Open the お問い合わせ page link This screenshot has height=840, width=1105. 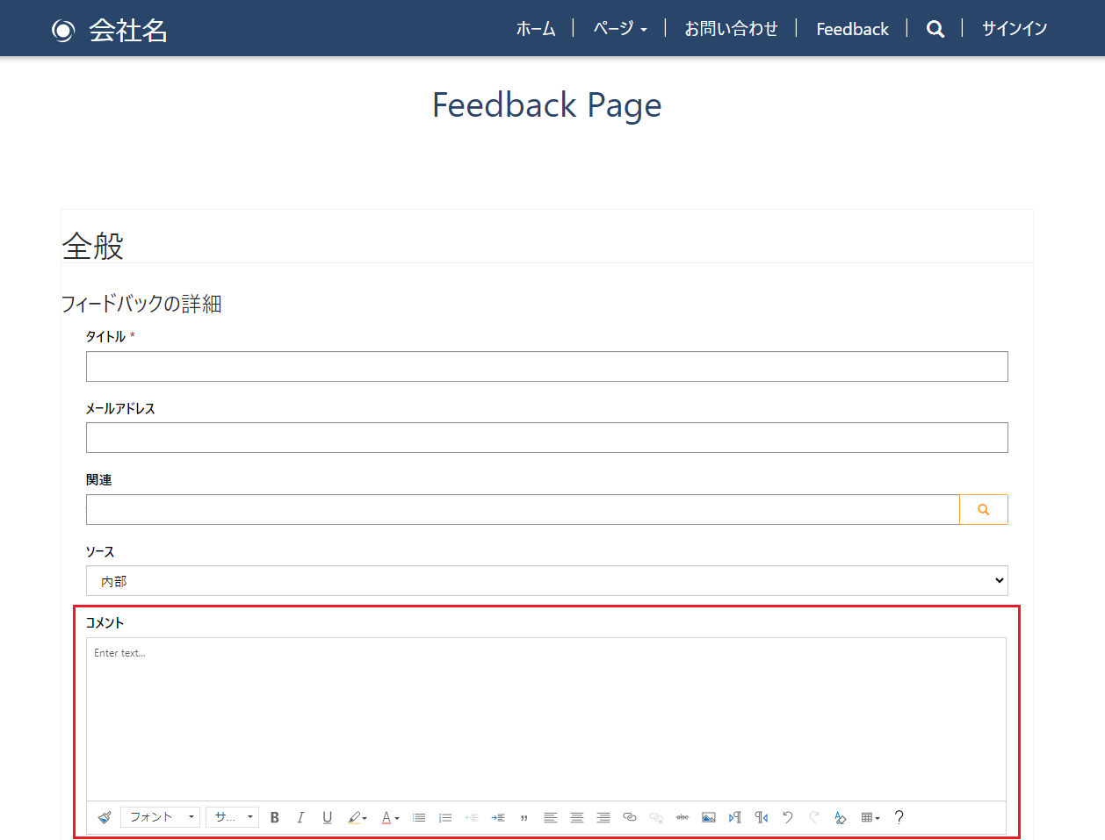731,29
